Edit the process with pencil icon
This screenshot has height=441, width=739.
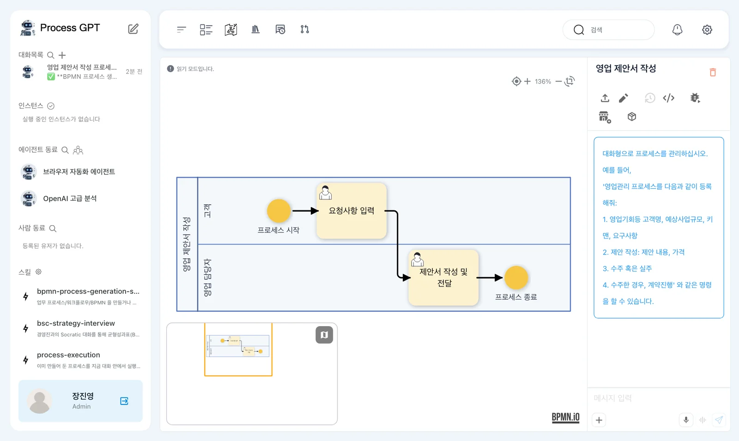pos(624,98)
